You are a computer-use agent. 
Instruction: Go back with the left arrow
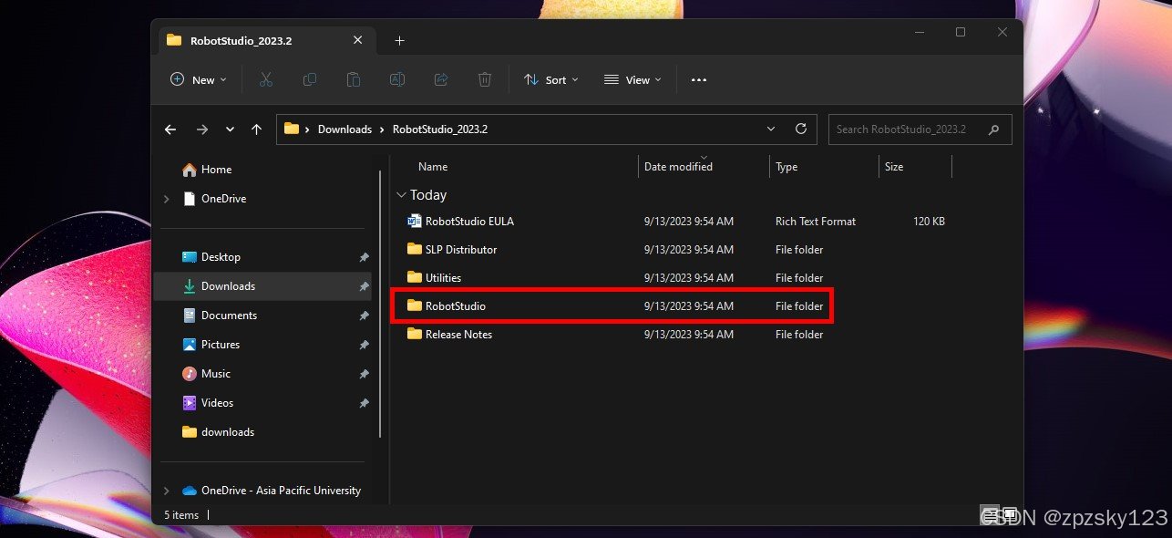[170, 129]
